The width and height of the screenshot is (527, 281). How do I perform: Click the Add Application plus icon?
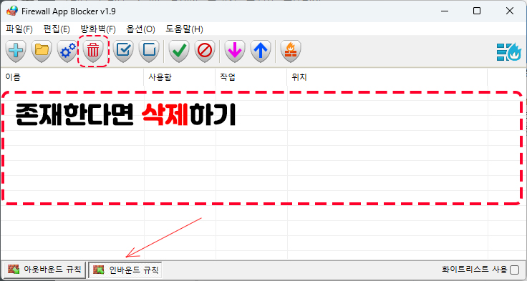(16, 51)
